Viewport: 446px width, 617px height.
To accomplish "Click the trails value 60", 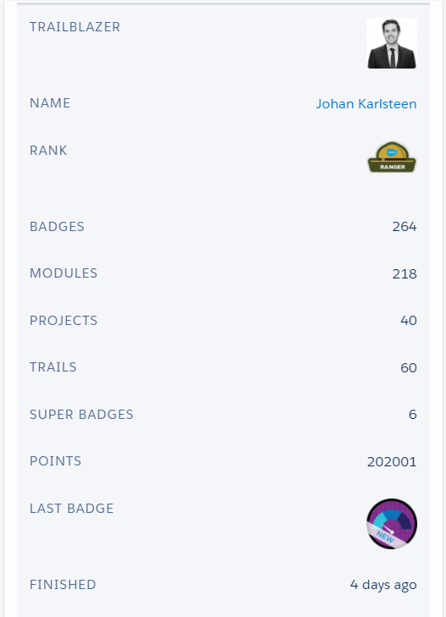I will pos(409,367).
